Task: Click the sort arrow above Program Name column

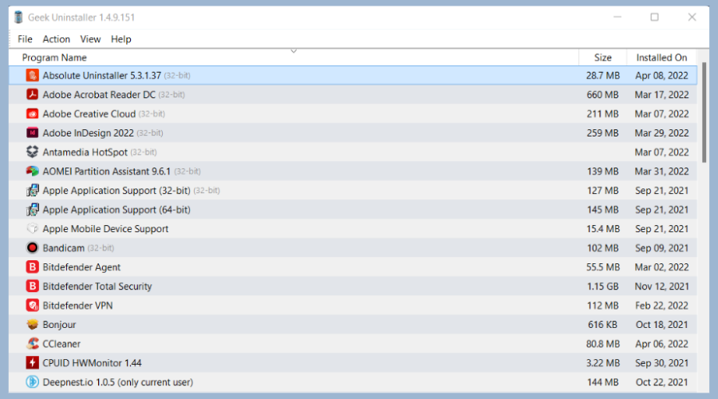Action: 294,51
